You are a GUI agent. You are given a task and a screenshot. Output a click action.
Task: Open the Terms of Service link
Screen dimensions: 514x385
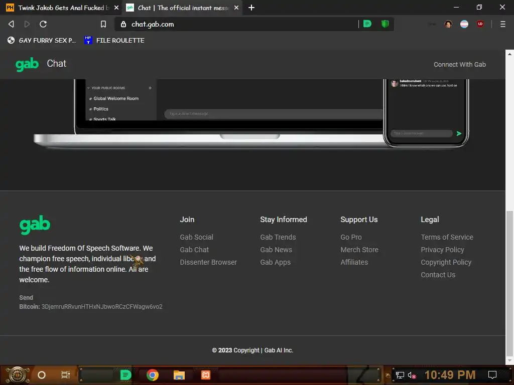click(447, 237)
